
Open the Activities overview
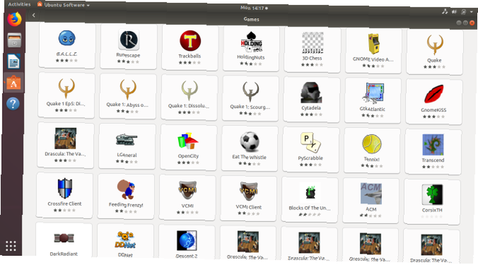click(x=19, y=4)
